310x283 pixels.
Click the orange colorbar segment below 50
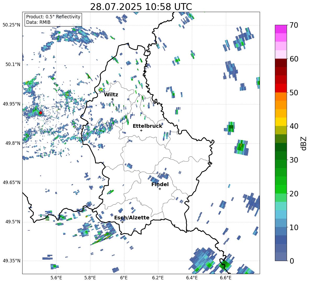coord(281,97)
